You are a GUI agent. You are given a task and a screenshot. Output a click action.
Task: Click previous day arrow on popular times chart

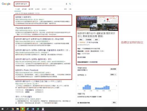click(78, 86)
